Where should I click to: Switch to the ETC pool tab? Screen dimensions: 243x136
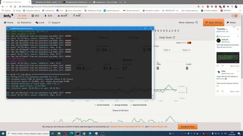(48, 16)
